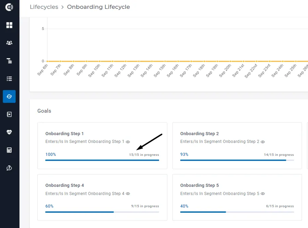This screenshot has height=228, width=308.
Task: Click the Onboarding Lifecycle breadcrumb title
Action: [98, 7]
